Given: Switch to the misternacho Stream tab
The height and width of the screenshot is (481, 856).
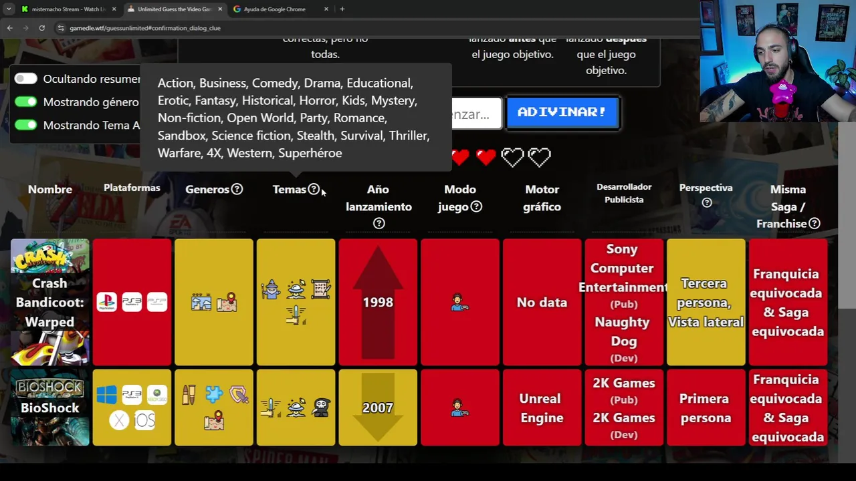Looking at the screenshot, I should click(x=68, y=9).
